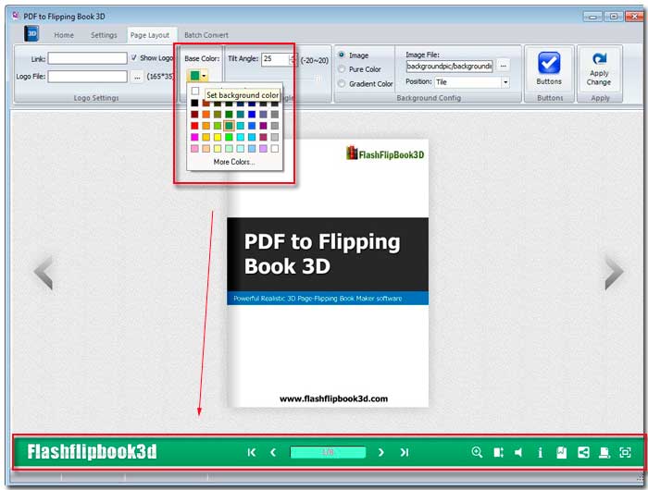This screenshot has width=648, height=490.
Task: Open the Home tab
Action: 64,35
